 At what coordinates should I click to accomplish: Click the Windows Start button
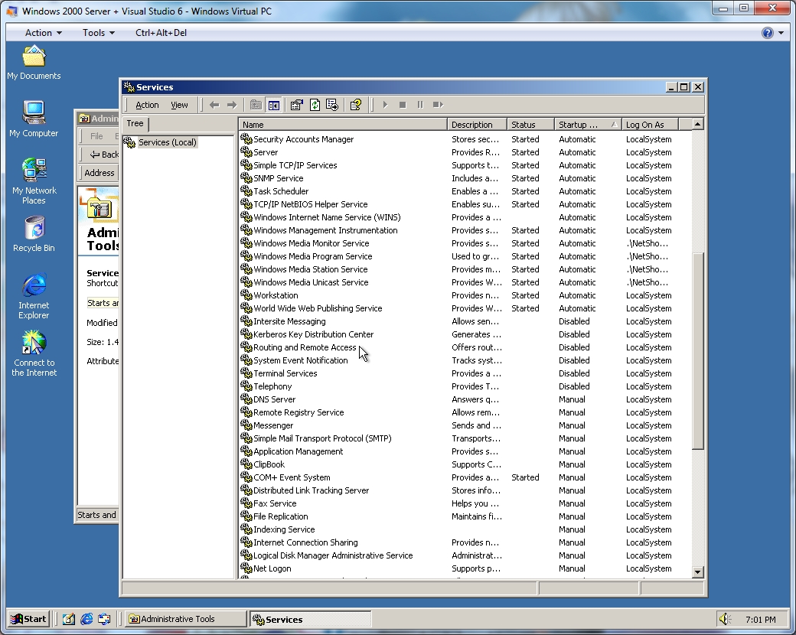coord(29,619)
